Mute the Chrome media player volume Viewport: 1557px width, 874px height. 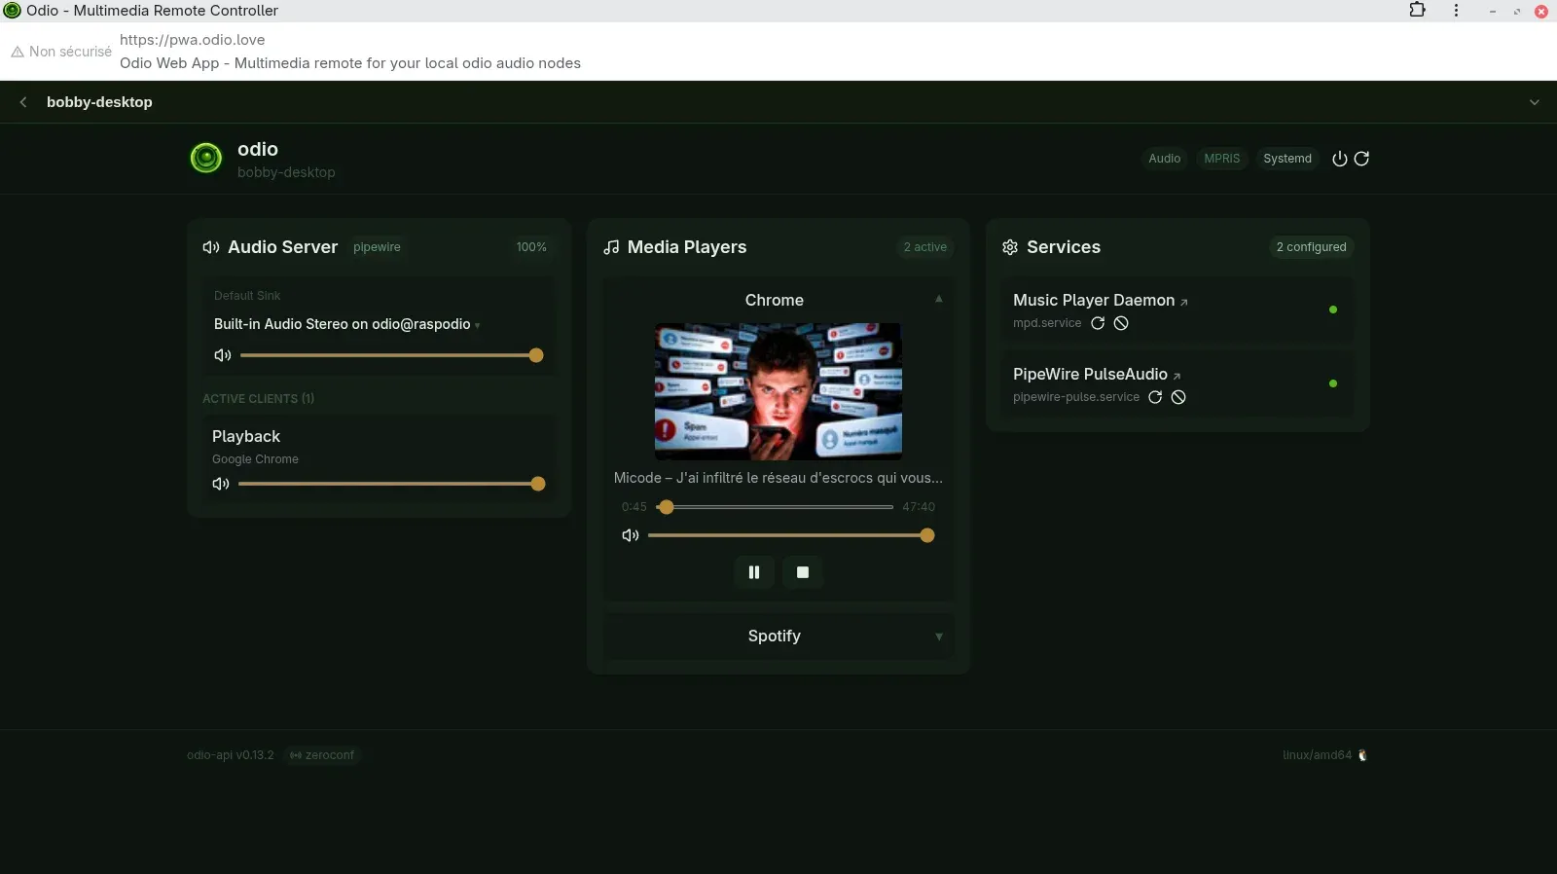pos(631,535)
